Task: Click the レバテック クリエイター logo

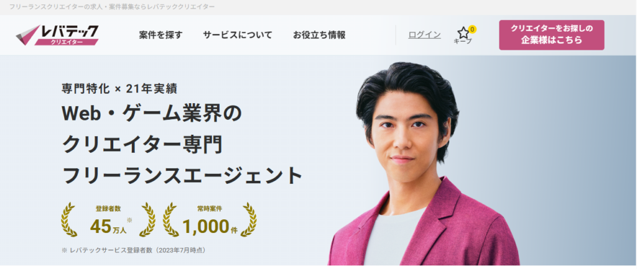Action: point(57,35)
